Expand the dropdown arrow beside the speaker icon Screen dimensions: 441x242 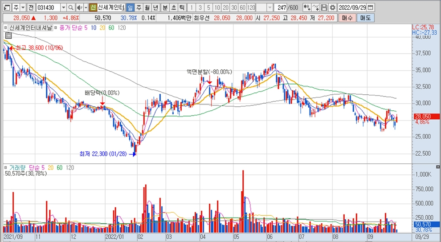[x=86, y=7]
